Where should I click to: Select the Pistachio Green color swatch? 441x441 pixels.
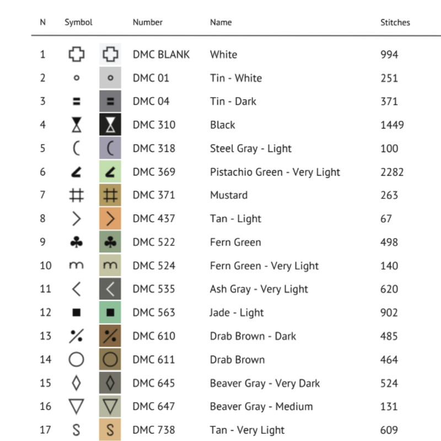click(110, 172)
